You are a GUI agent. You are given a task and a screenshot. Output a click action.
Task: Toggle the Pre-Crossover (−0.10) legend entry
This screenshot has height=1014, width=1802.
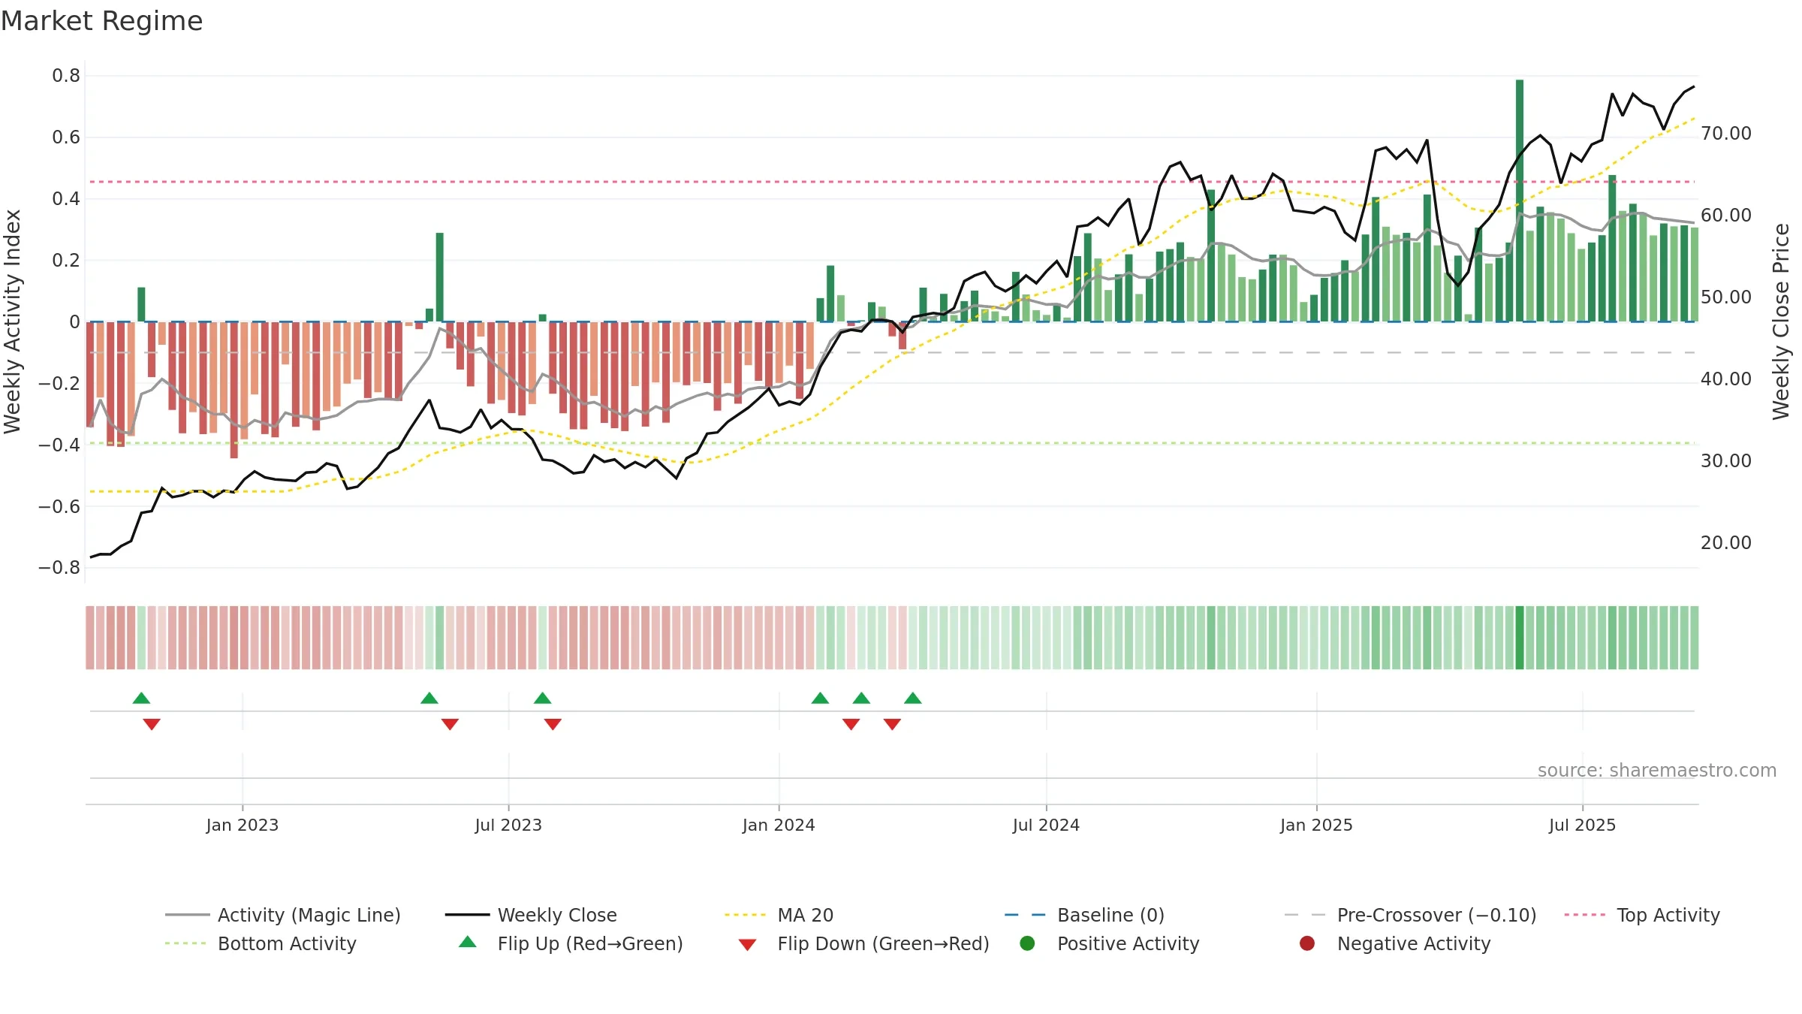coord(1410,915)
